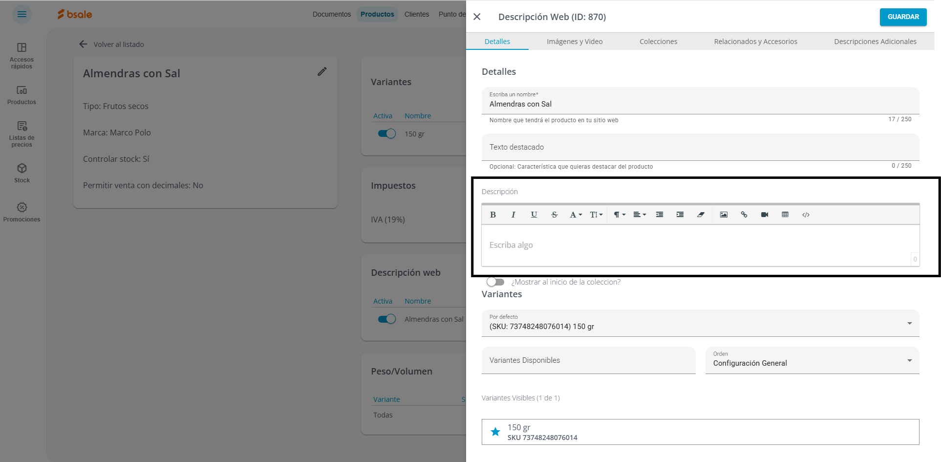941x462 pixels.
Task: Open Accesos rápidos in sidebar
Action: click(22, 56)
